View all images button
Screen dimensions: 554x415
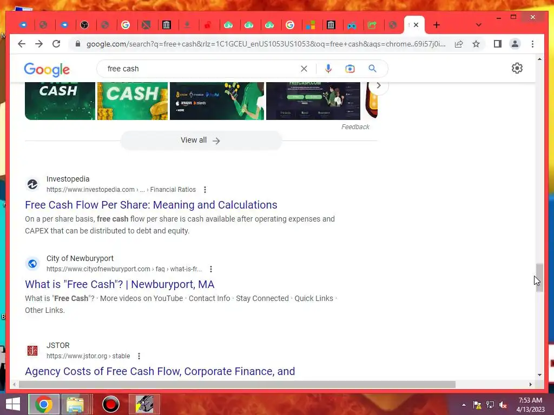pos(201,140)
